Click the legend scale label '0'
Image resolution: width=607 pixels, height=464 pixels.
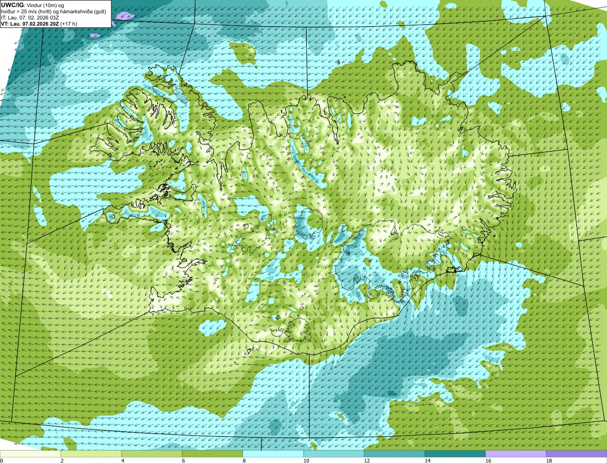[2, 461]
